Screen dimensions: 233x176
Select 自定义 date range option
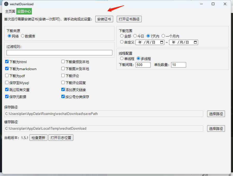[122, 42]
